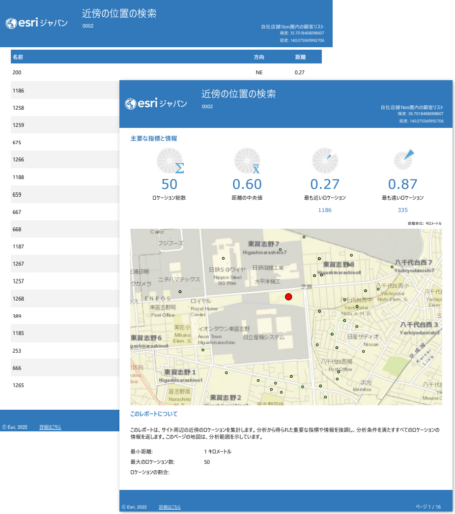Select table row named 1187
The width and height of the screenshot is (455, 514).
(x=65, y=246)
